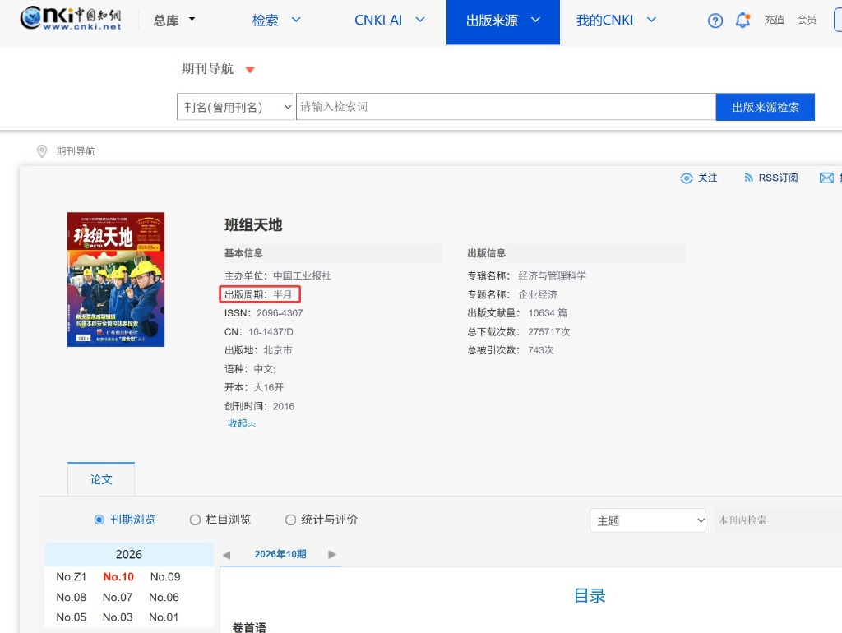
Task: Click 专题名称 企业经济 text
Action: click(512, 295)
